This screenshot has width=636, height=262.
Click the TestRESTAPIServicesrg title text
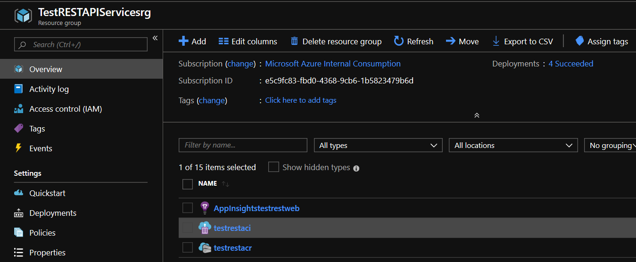click(x=94, y=12)
